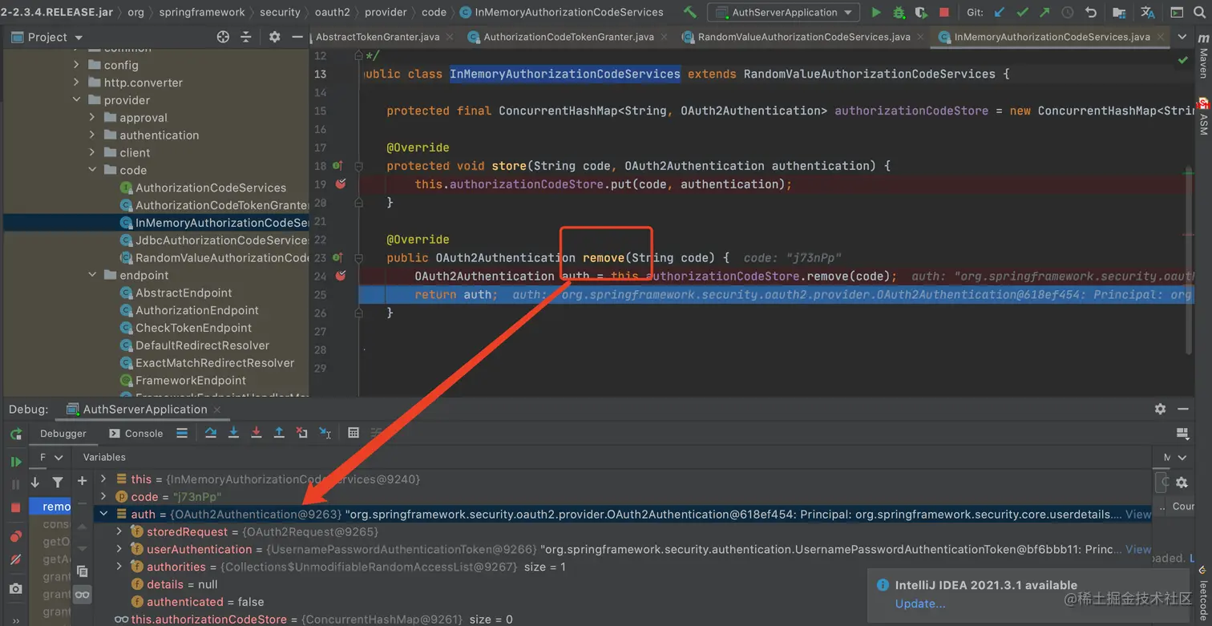Expand the storedRequest variable node
Viewport: 1212px width, 626px height.
coord(119,531)
